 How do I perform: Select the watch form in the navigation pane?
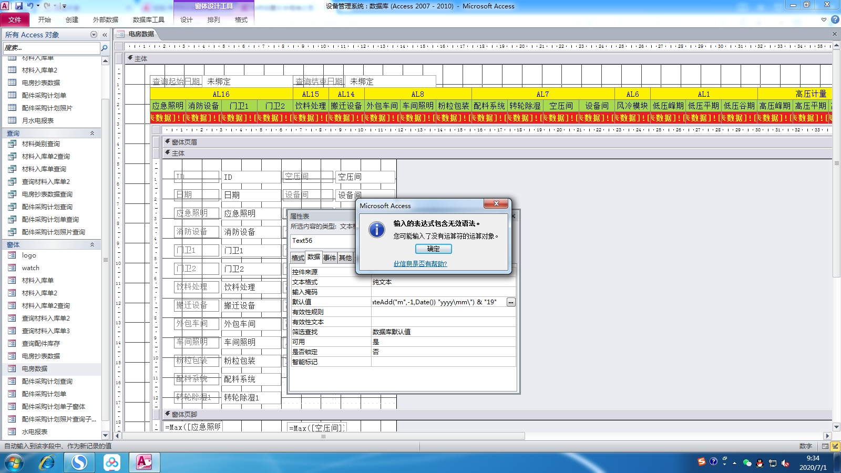30,268
